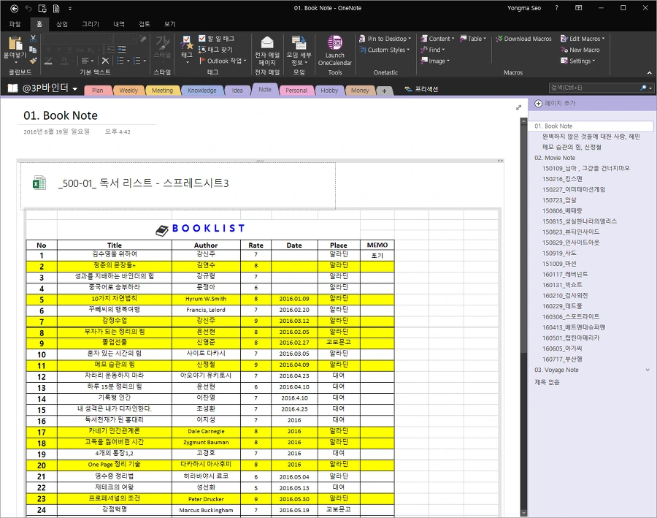Switch to the Weekly section tab
Viewport: 657px width, 518px height.
(x=128, y=91)
